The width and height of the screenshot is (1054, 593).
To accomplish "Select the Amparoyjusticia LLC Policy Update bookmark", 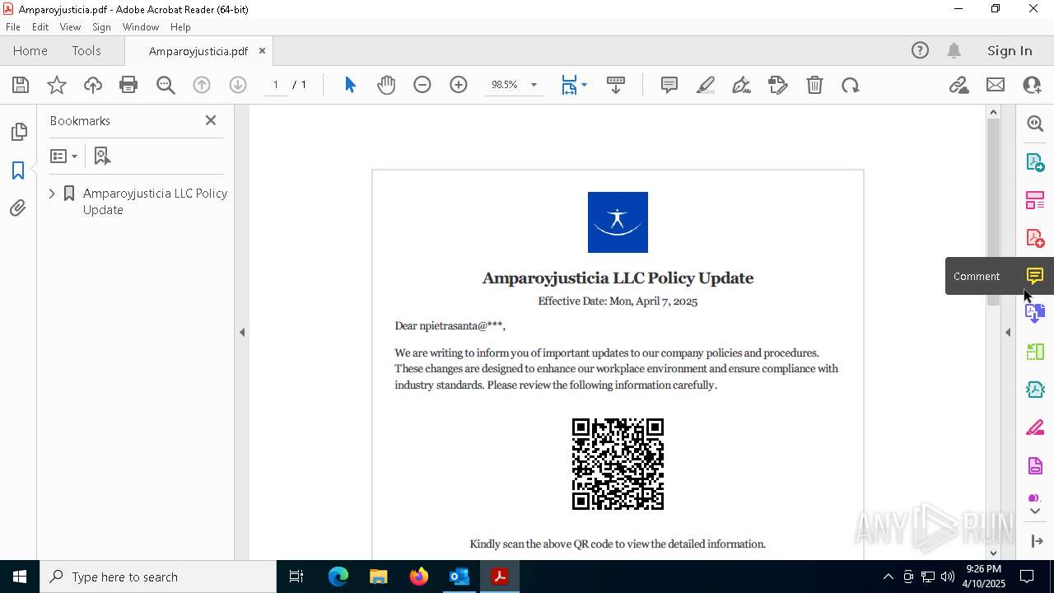I will (155, 201).
